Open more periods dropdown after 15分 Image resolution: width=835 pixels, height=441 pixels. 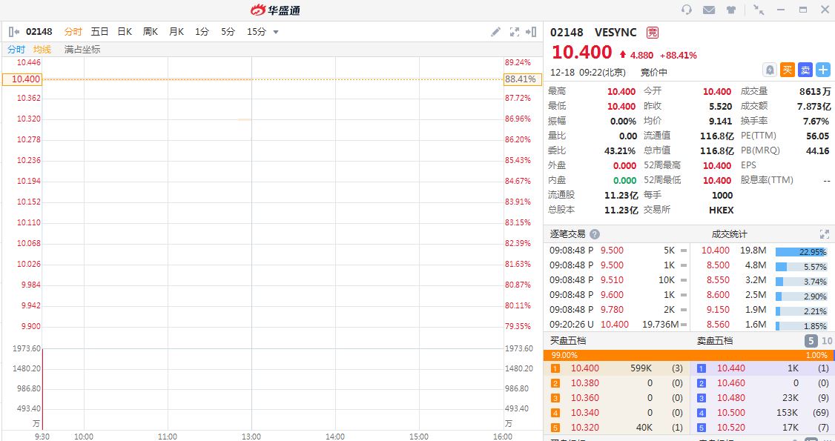coord(276,32)
